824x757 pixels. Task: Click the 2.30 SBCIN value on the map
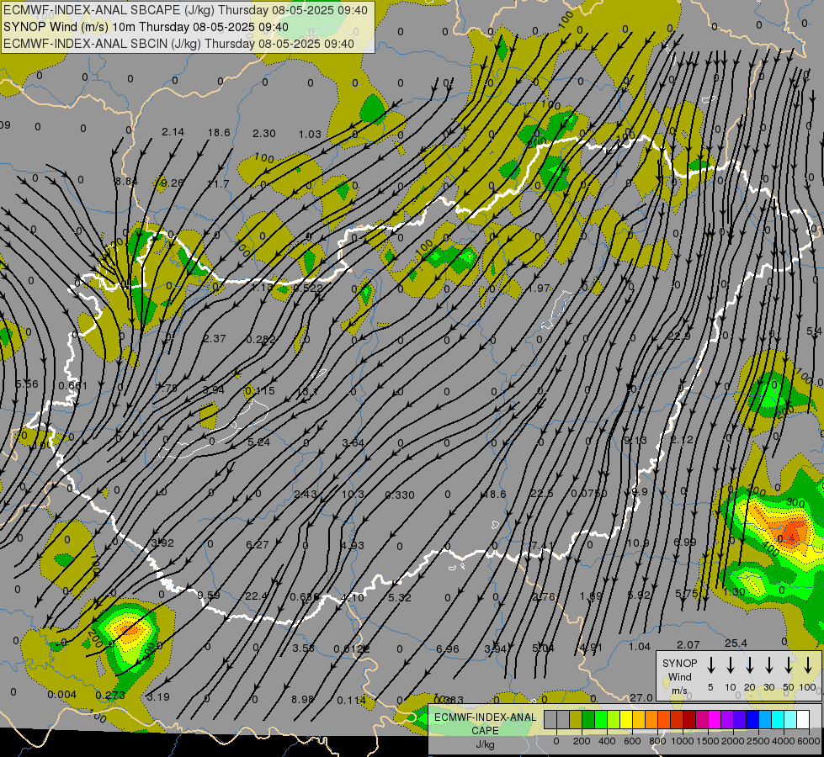(263, 134)
